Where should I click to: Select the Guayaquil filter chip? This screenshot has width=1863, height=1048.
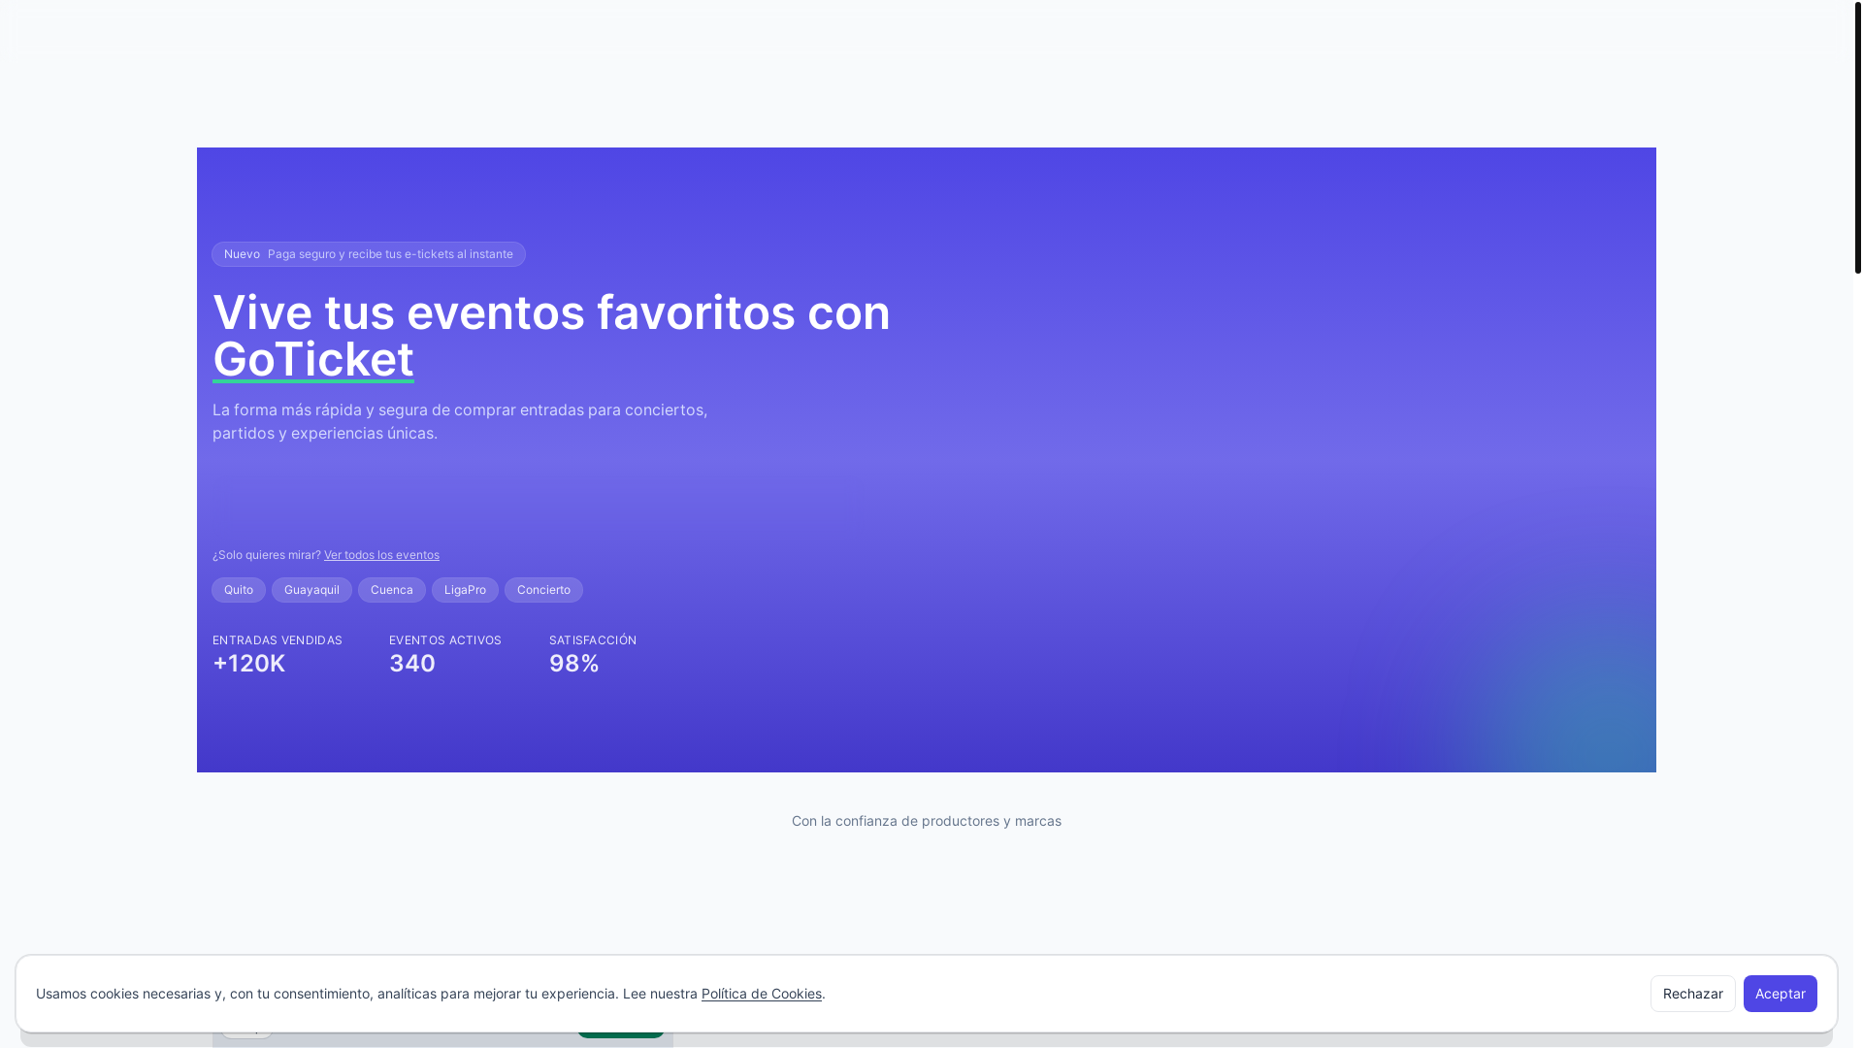tap(311, 590)
